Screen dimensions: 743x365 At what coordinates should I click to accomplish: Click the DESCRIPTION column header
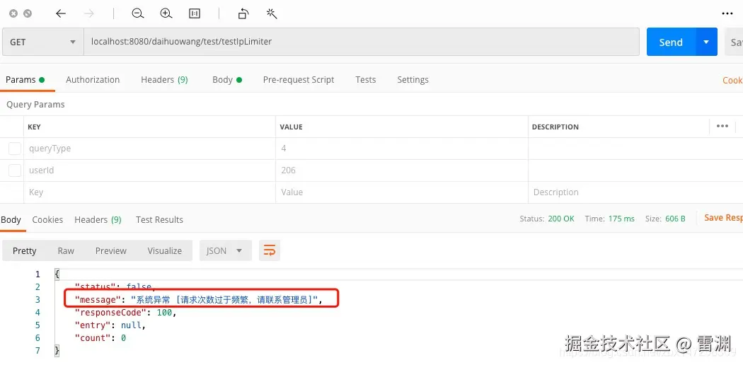pos(555,127)
